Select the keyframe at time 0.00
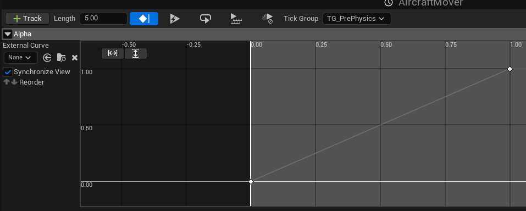The image size is (526, 211). point(251,181)
